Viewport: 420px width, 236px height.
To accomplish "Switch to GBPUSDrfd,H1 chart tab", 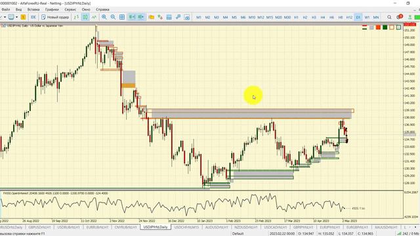I will coord(39,227).
